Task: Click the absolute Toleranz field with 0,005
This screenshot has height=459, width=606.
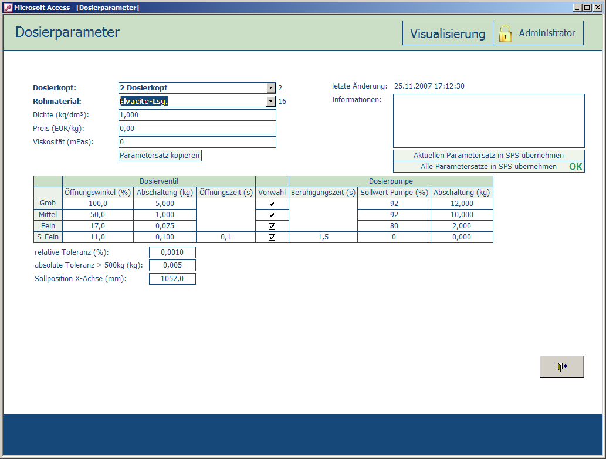Action: tap(172, 265)
